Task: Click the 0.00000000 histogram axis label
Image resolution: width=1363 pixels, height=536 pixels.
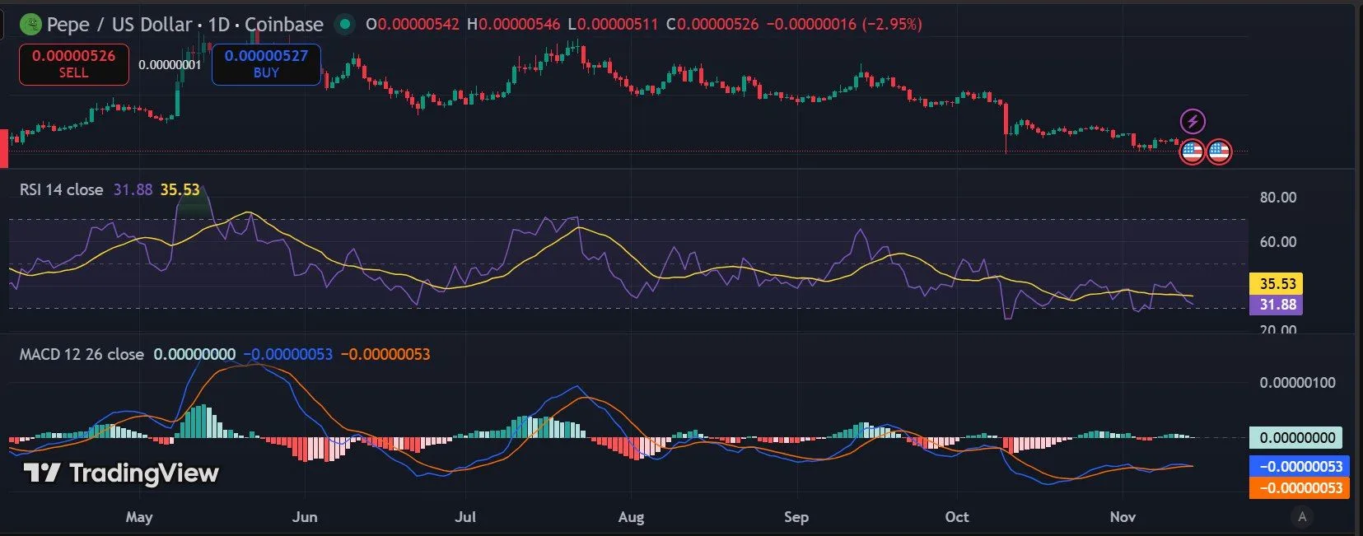Action: pos(1296,437)
